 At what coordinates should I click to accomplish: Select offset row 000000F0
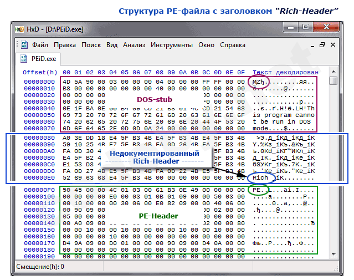point(39,190)
